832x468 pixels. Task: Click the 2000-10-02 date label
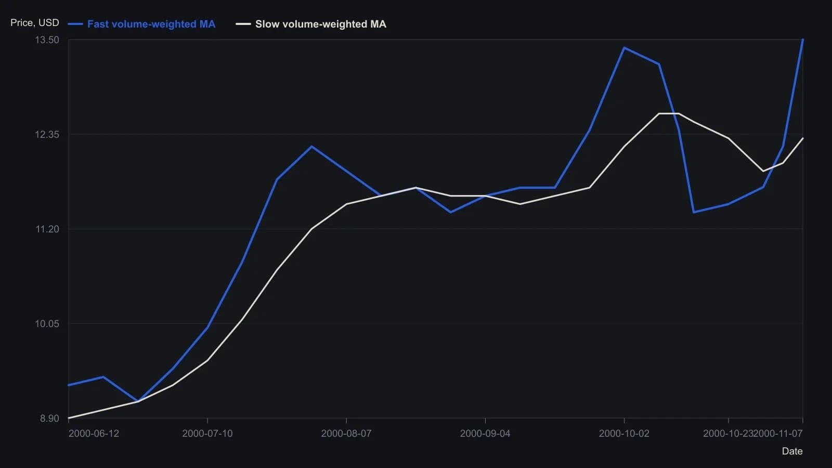(x=624, y=434)
